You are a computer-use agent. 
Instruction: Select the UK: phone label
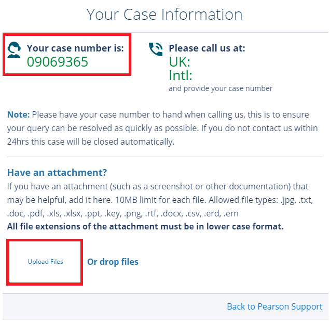(180, 62)
